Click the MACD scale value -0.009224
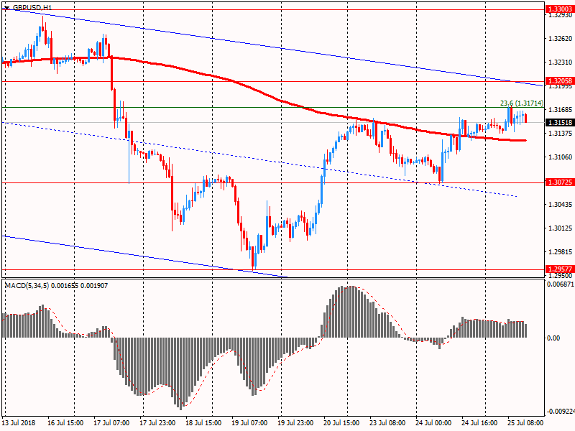The width and height of the screenshot is (575, 431). [x=561, y=411]
